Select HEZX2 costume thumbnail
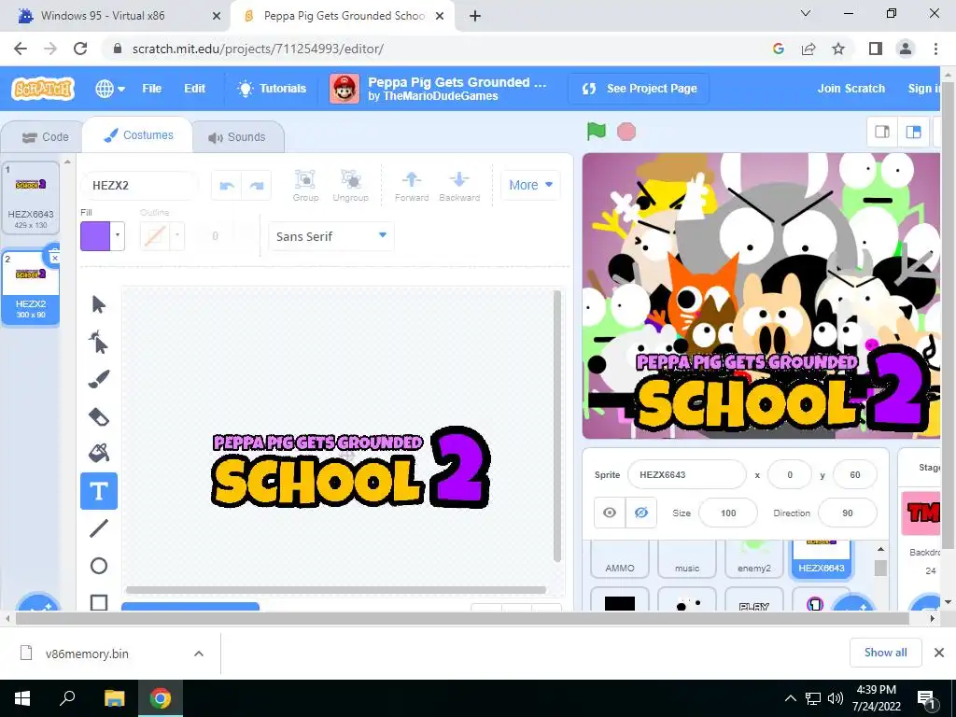The image size is (956, 717). pos(31,288)
